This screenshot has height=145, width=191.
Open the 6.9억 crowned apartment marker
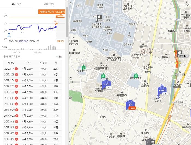(x=162, y=90)
